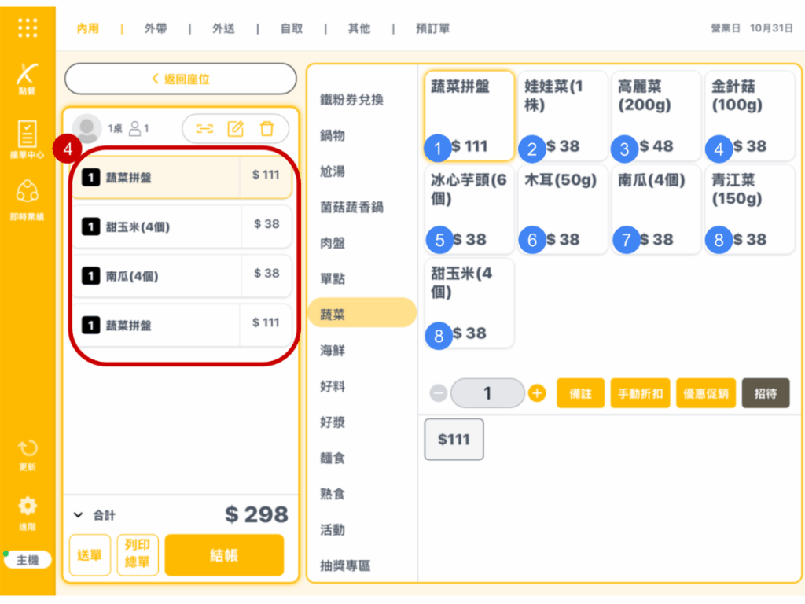Switch to the 預訂單 reservation tab
The height and width of the screenshot is (604, 805).
tap(432, 28)
